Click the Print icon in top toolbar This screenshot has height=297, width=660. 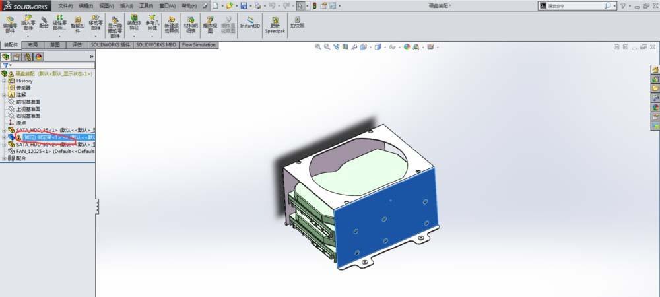click(257, 6)
